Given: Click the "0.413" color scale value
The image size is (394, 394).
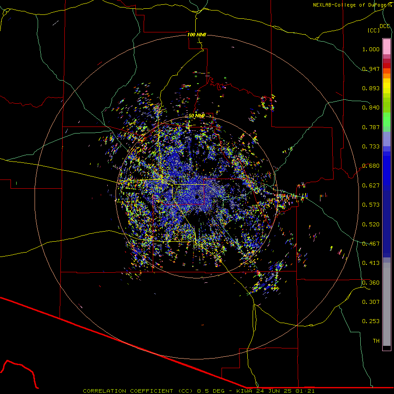Looking at the screenshot, I should [371, 263].
